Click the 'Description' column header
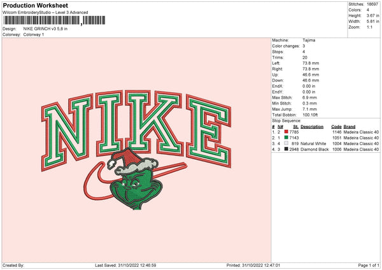 [x=312, y=127]
